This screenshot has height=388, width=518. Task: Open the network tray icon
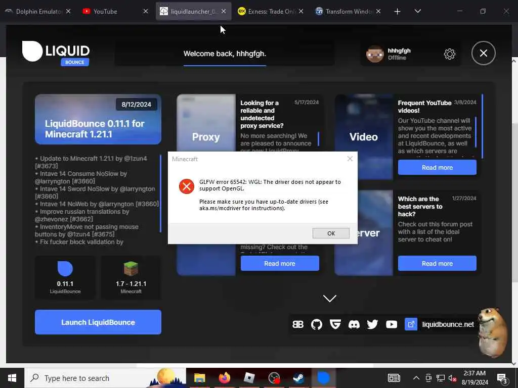pyautogui.click(x=441, y=378)
